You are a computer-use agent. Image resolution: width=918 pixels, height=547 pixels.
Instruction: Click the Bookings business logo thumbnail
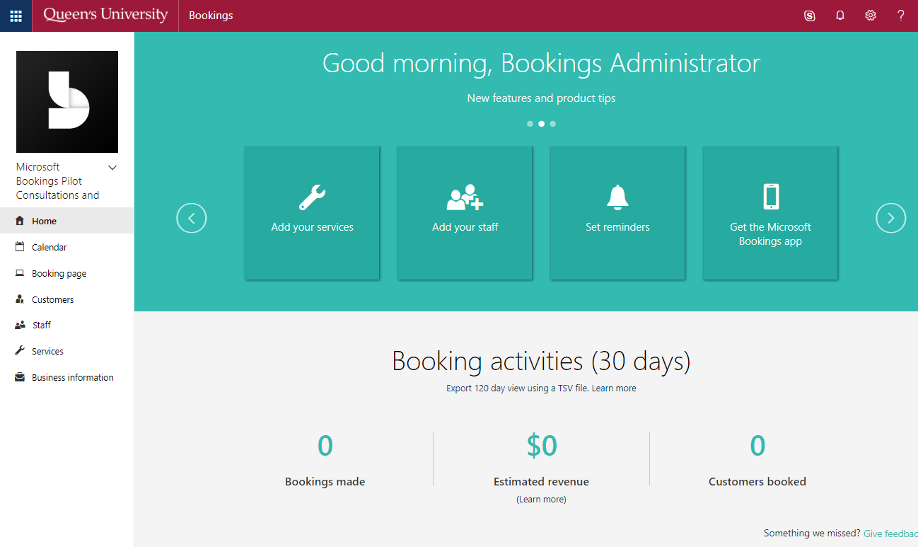point(67,102)
